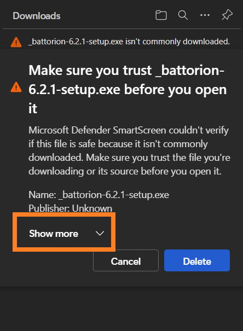The height and width of the screenshot is (331, 243).
Task: Click the Show more label
Action: 54,234
